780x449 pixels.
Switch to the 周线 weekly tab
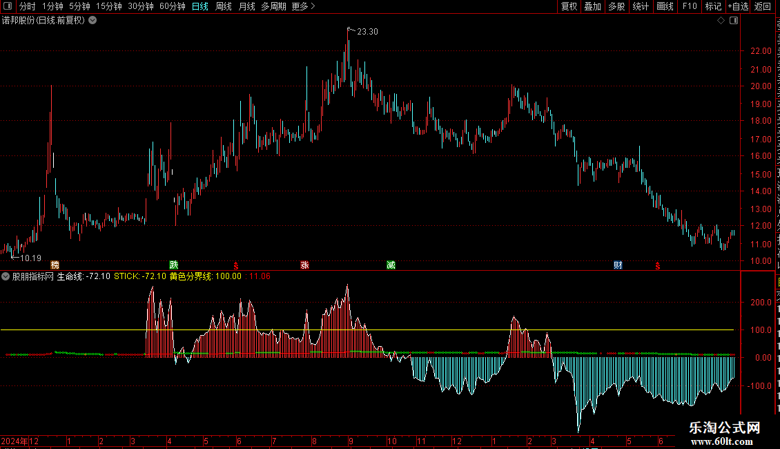(x=224, y=6)
